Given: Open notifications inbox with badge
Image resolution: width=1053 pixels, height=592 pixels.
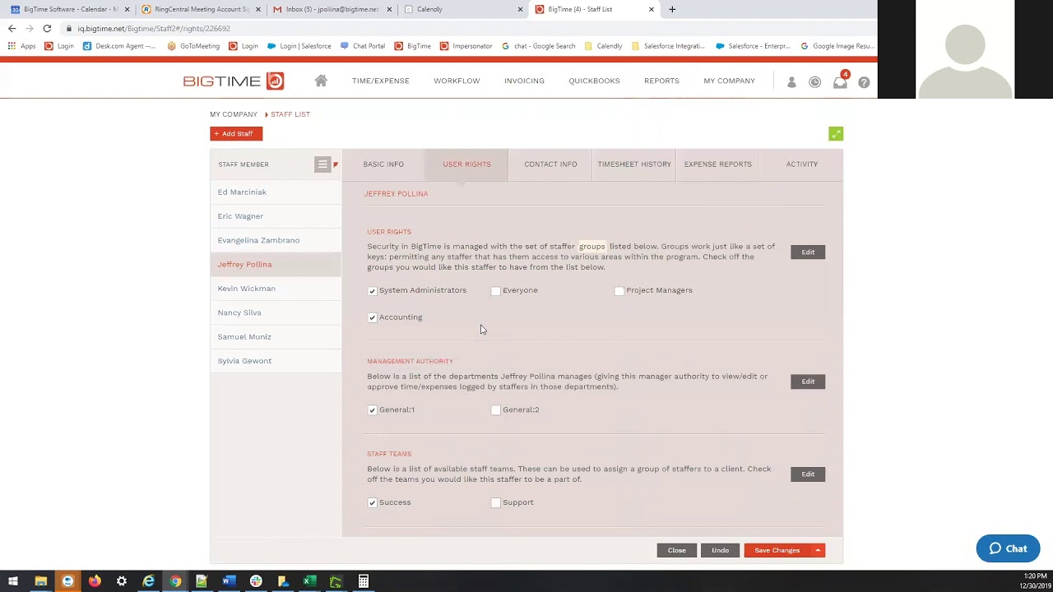Looking at the screenshot, I should coord(840,81).
